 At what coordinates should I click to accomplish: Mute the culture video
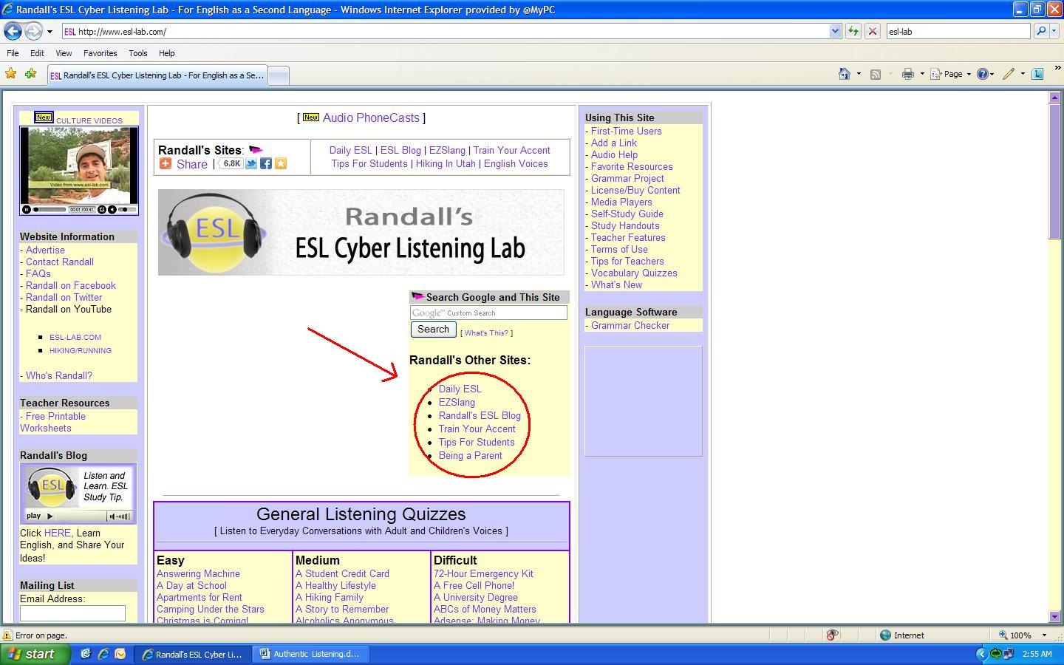[112, 209]
